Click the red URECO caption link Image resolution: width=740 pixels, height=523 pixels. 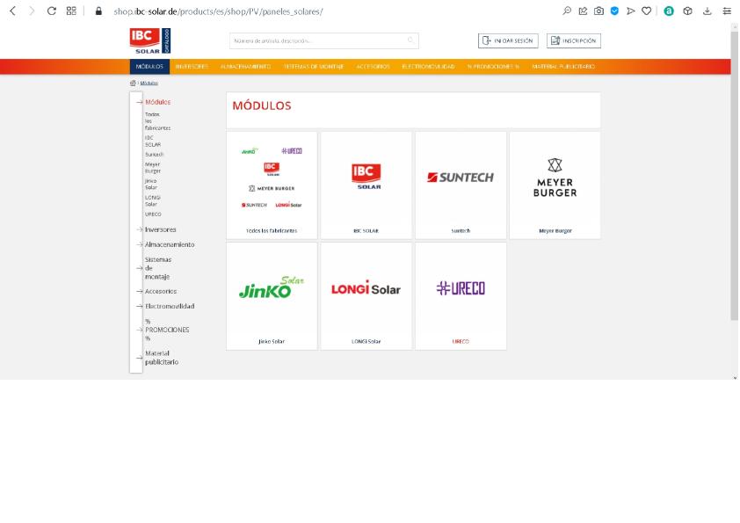tap(461, 341)
